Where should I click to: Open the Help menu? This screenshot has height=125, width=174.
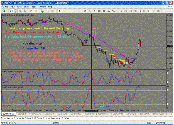click(50, 7)
